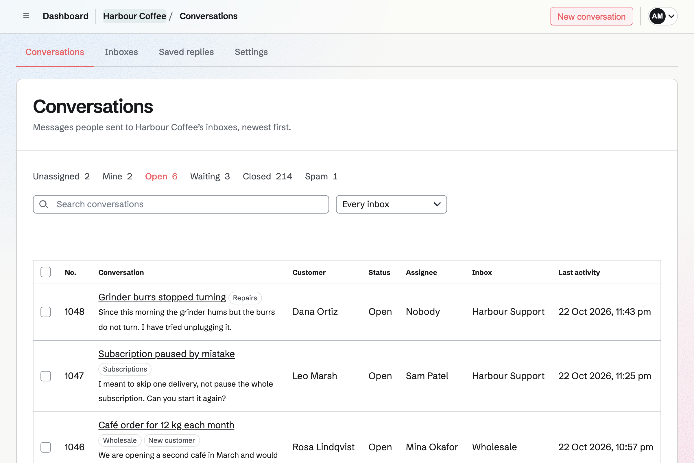Open Grinder burrs stopped turning conversation

(x=162, y=297)
